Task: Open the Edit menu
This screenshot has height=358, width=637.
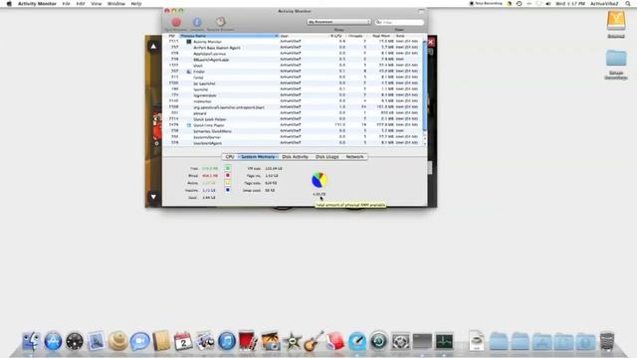Action: click(81, 4)
